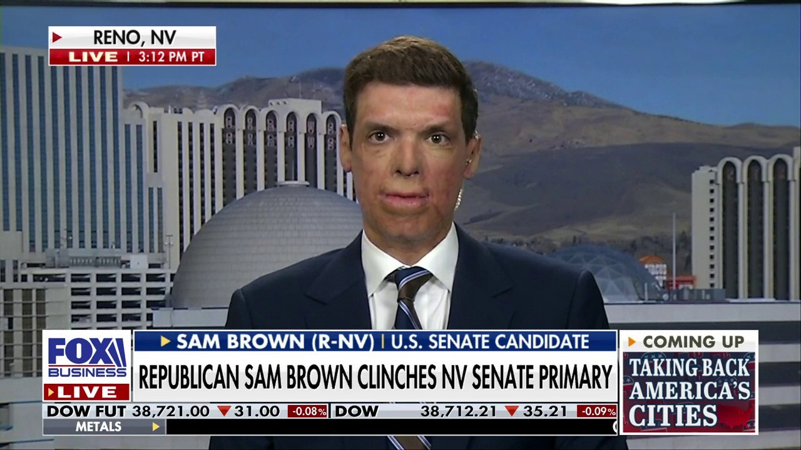Viewport: 801px width, 450px height.
Task: Click red down arrow next to 31.00
Action: tap(225, 411)
